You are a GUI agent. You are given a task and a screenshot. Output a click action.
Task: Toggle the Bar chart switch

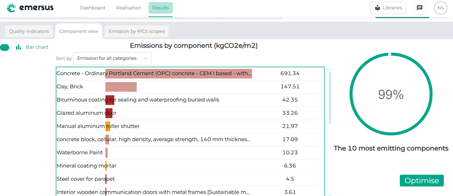click(x=5, y=47)
